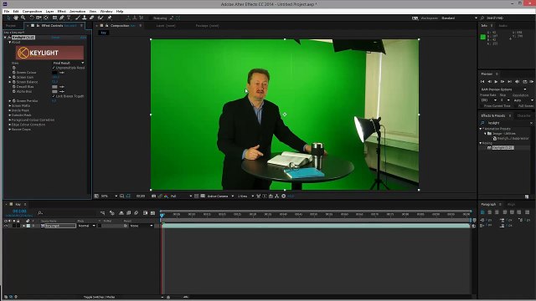Toggle Screen Gain stopwatch

(14, 77)
